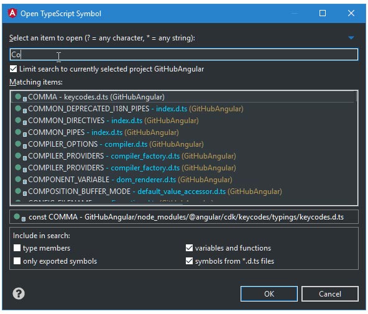Click green symbol icon beside COMMON_PIPES
Viewport: 368px width, 314px height.
coord(18,132)
